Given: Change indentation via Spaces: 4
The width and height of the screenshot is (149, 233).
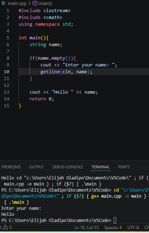Looking at the screenshot, I should 113,228.
